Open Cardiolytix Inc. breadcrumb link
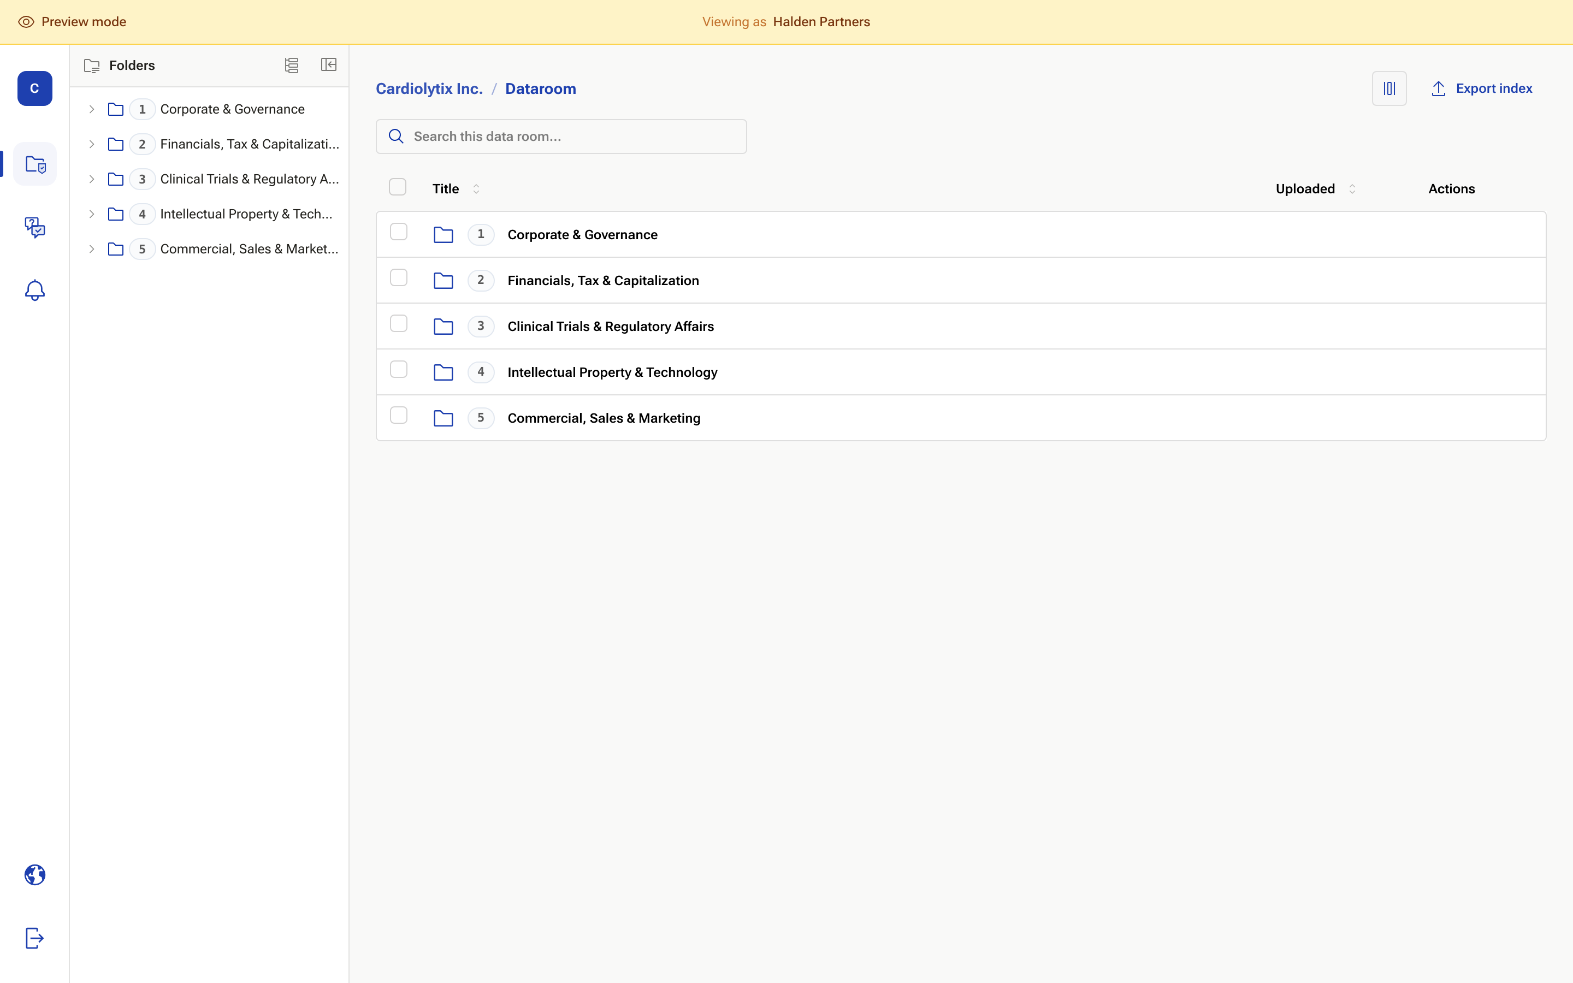The image size is (1573, 983). coord(429,89)
